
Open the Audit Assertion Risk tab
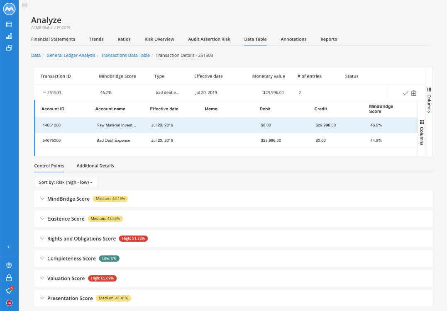click(x=209, y=39)
